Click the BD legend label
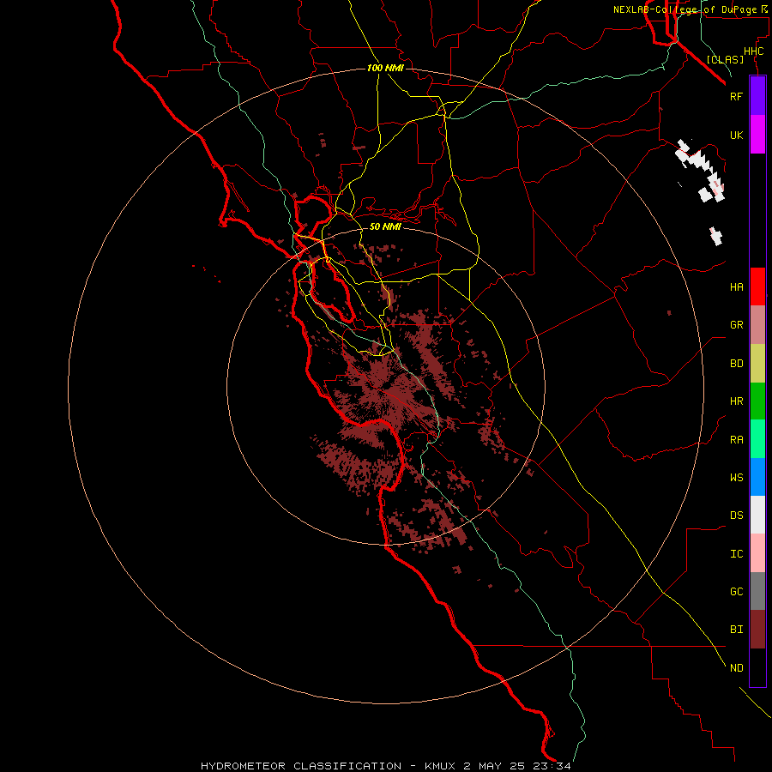Screen dimensions: 772x772 point(736,364)
